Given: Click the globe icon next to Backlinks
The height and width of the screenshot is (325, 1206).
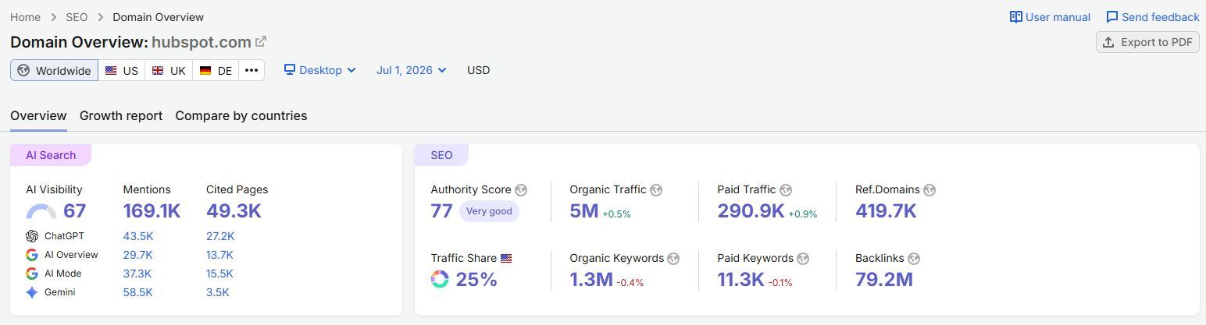Looking at the screenshot, I should pos(914,258).
